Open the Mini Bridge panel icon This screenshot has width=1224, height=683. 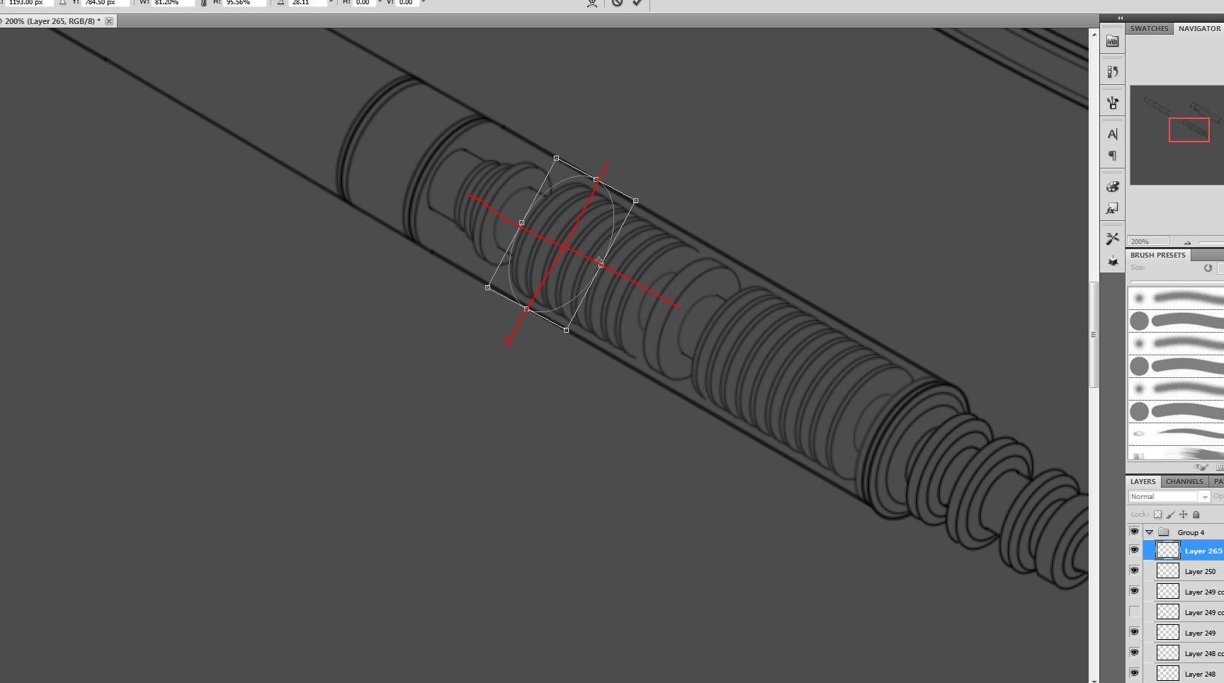tap(1112, 42)
